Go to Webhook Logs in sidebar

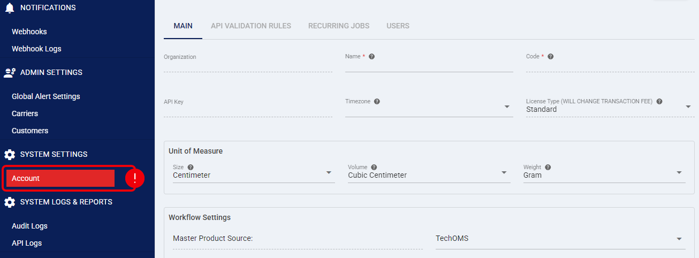point(36,49)
